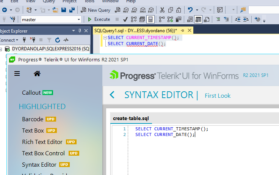The height and width of the screenshot is (175, 279).
Task: Refresh Object Explorer
Action: (x=58, y=40)
